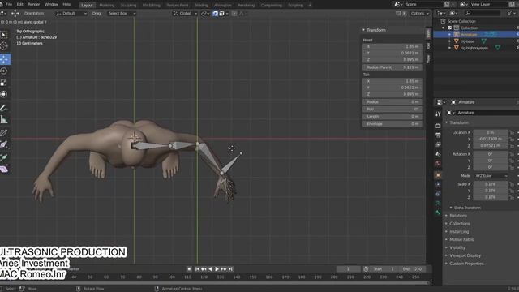Adjust the Roll value field
This screenshot has width=519, height=292.
tap(392, 109)
